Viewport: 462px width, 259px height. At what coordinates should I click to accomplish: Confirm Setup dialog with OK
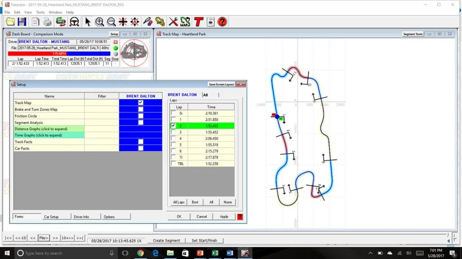click(x=179, y=217)
